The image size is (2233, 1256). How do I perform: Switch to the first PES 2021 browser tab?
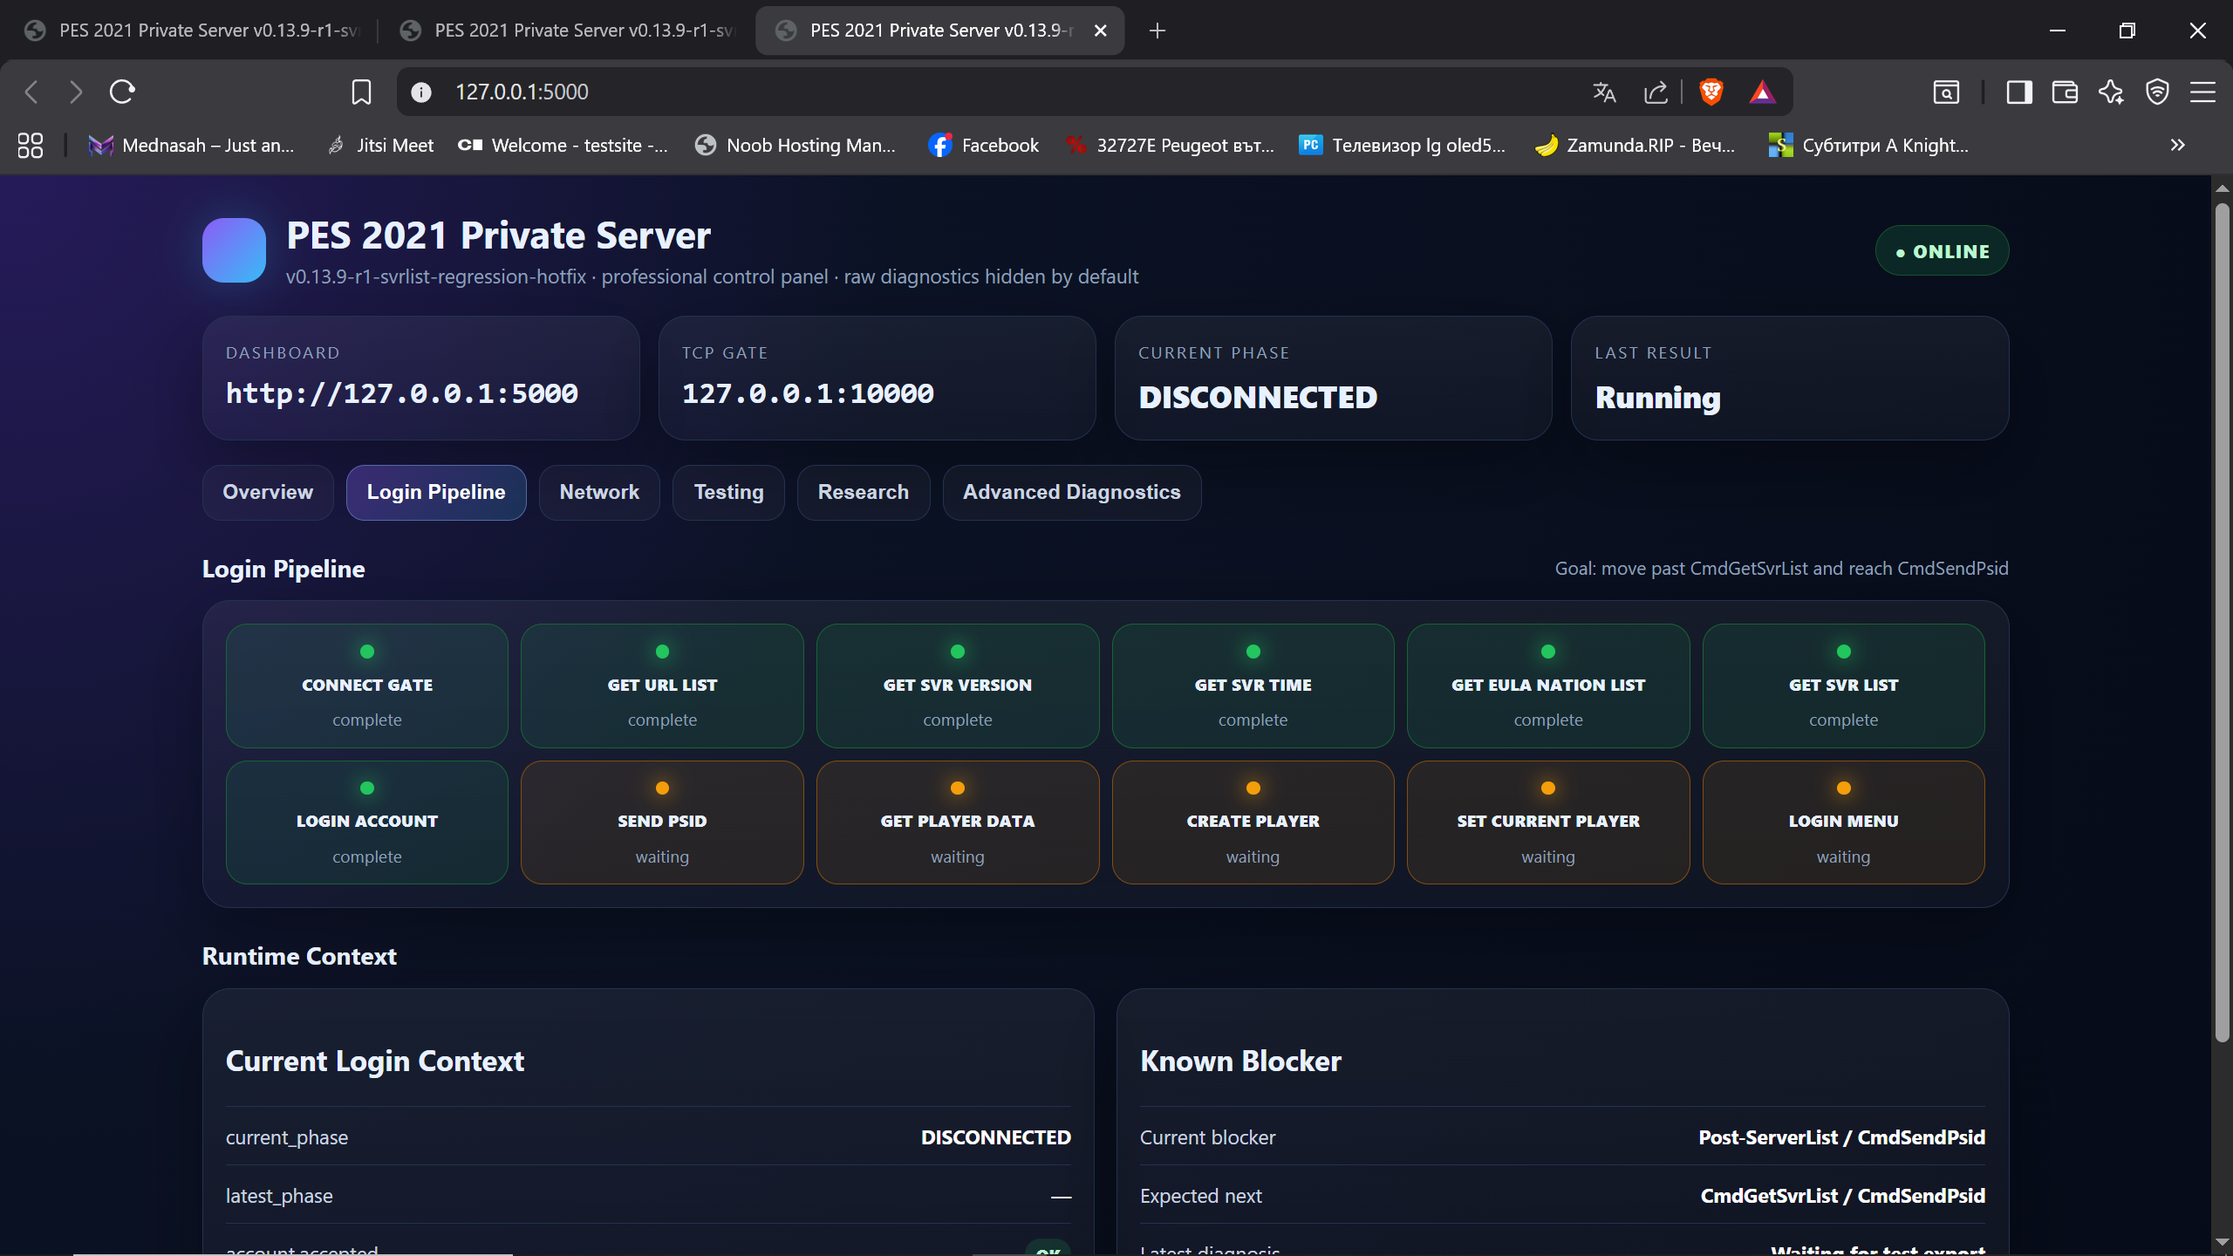[192, 31]
